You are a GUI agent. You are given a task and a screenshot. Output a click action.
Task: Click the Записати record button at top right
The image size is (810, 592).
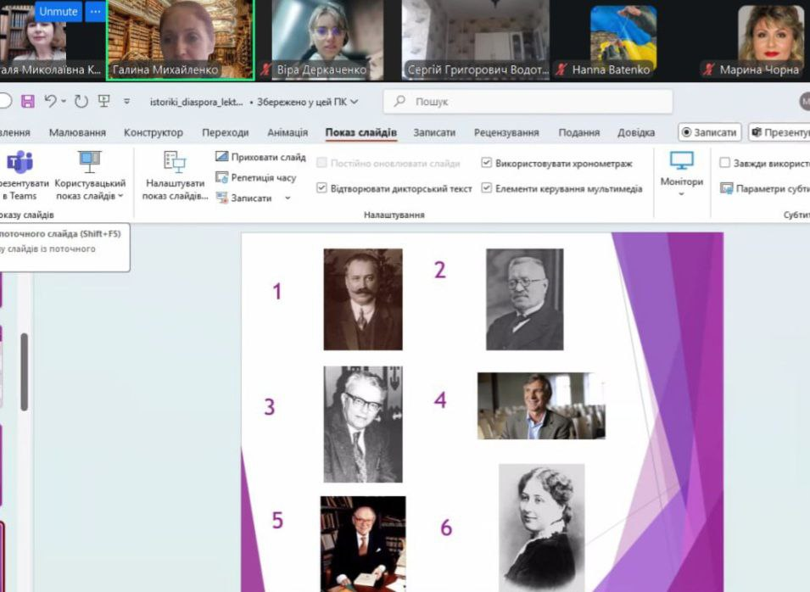pos(710,132)
